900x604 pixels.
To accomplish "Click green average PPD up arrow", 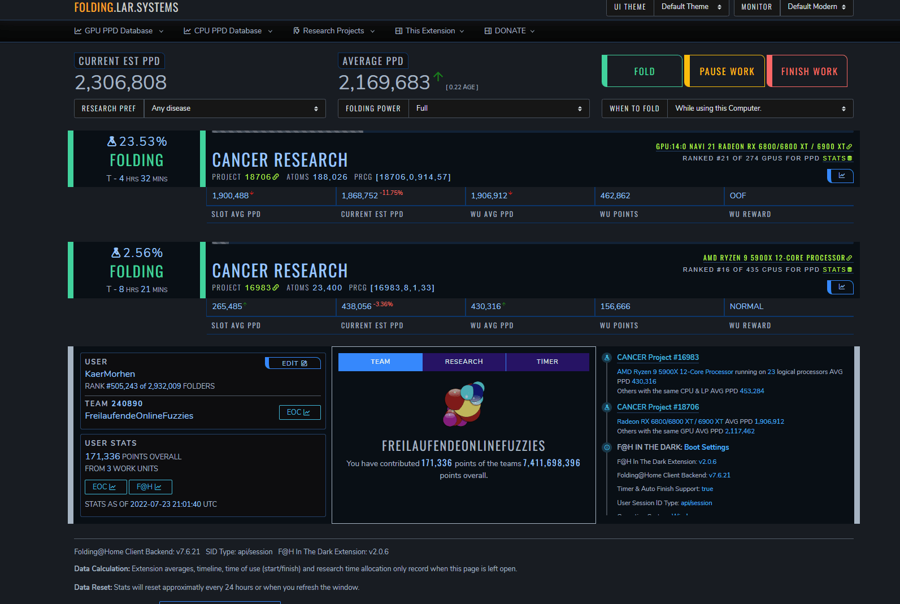I will point(438,77).
